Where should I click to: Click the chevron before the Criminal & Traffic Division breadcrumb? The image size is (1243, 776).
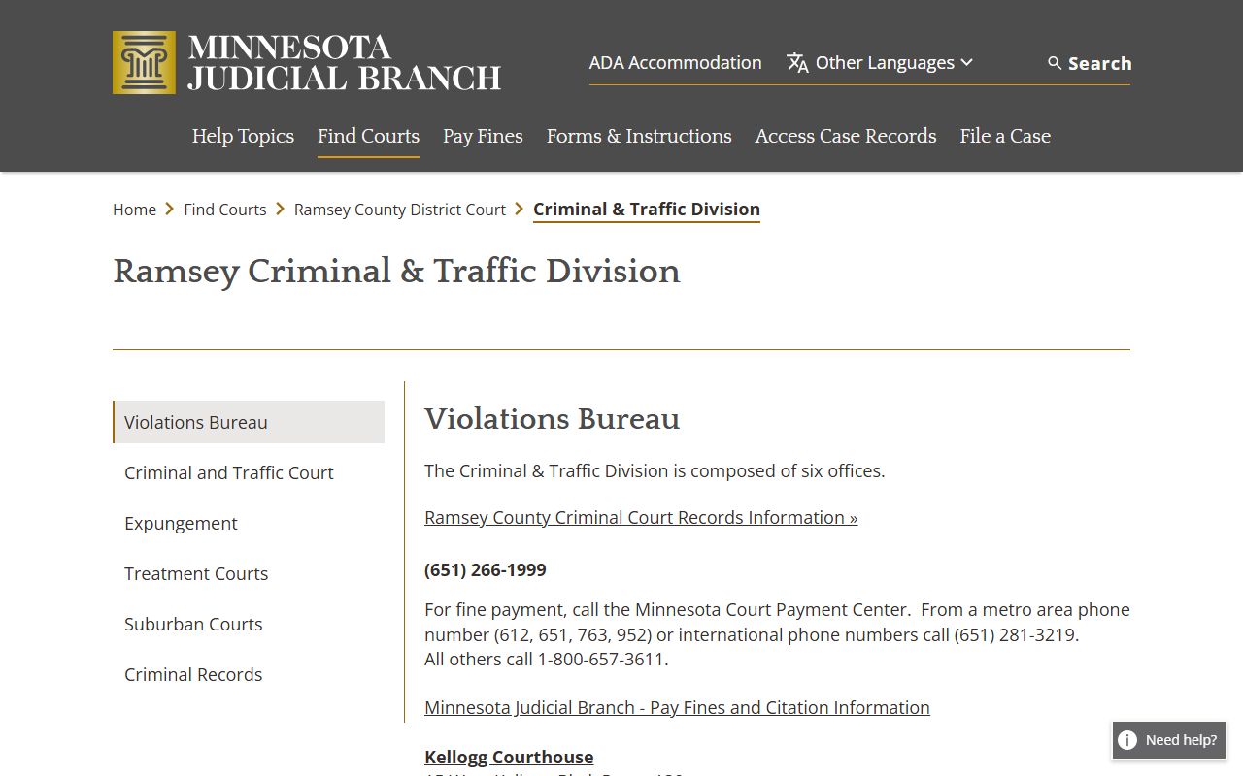(520, 210)
